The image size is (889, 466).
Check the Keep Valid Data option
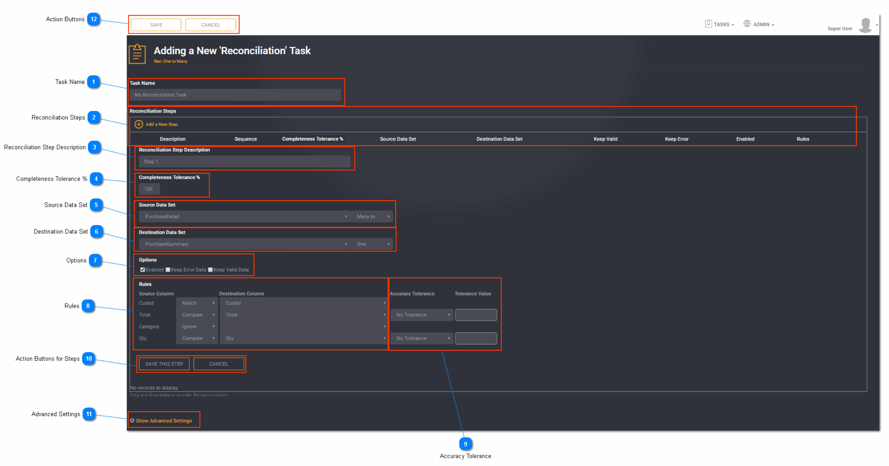tap(210, 270)
